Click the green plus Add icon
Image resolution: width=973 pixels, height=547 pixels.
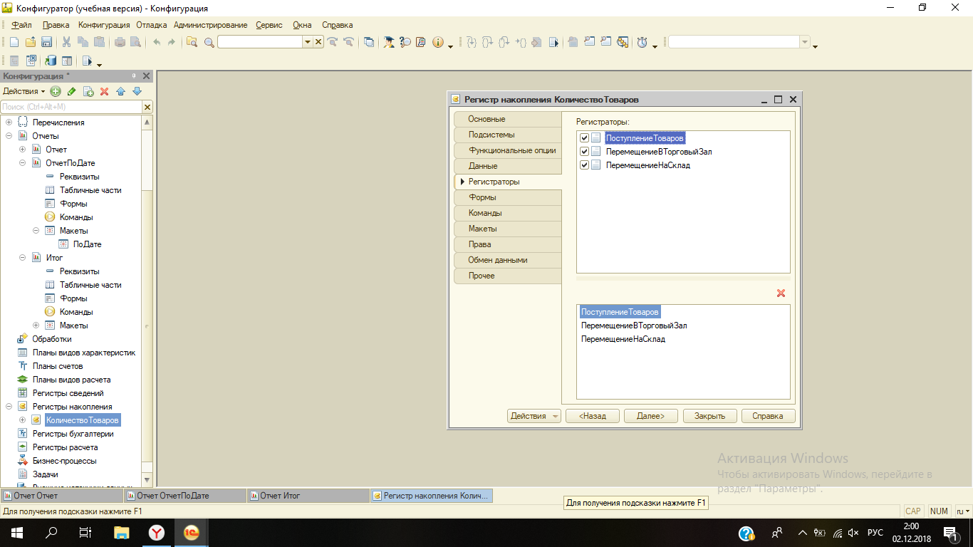(56, 91)
